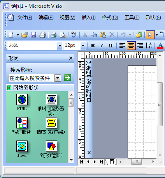The height and width of the screenshot is (178, 165).
Task: Run the spelling check icon
Action: point(74,35)
